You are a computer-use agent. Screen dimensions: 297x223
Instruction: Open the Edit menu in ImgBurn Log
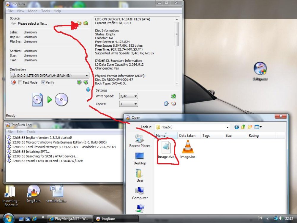click(20, 132)
